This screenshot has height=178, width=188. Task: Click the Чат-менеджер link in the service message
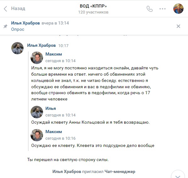click(x=120, y=171)
